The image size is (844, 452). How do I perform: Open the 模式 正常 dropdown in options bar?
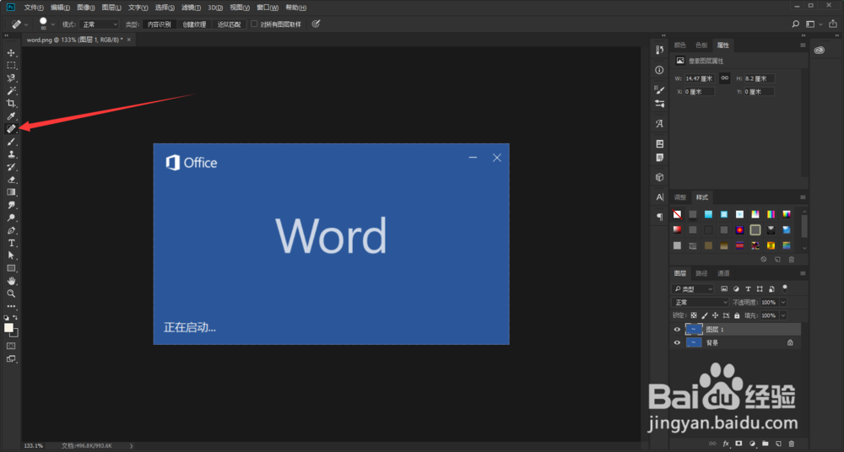tap(99, 24)
